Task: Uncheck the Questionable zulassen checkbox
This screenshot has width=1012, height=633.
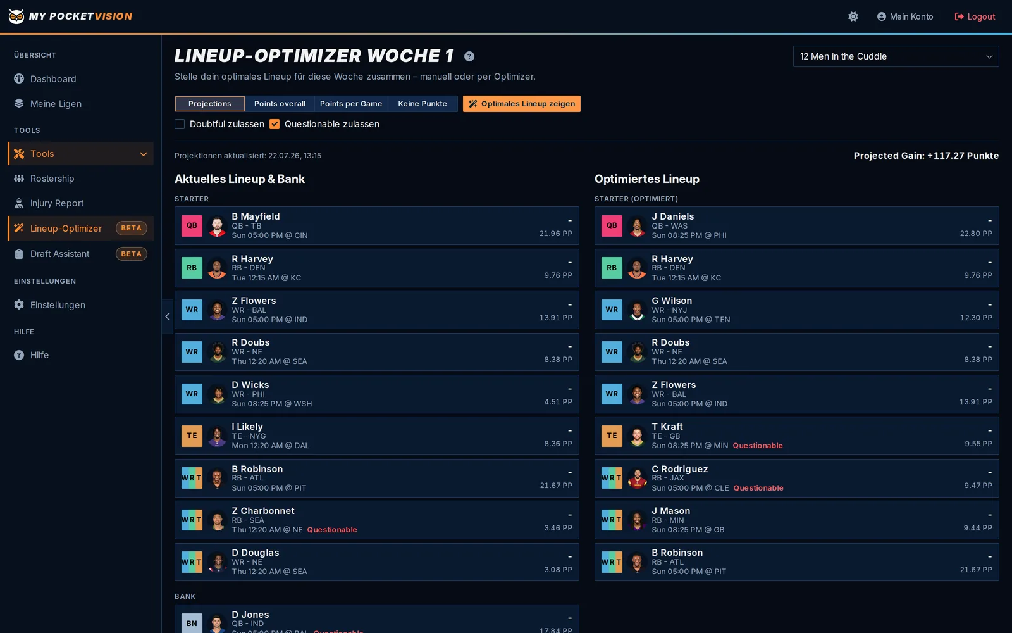Action: pyautogui.click(x=275, y=124)
